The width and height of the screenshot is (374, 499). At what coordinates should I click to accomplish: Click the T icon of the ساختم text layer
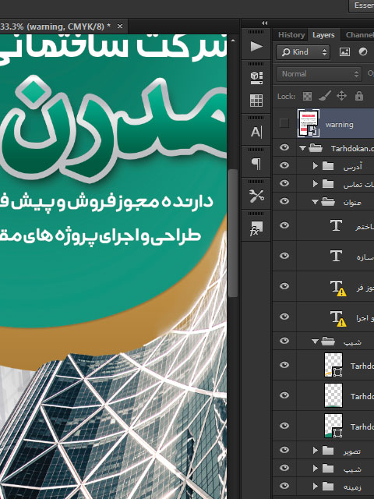(336, 225)
